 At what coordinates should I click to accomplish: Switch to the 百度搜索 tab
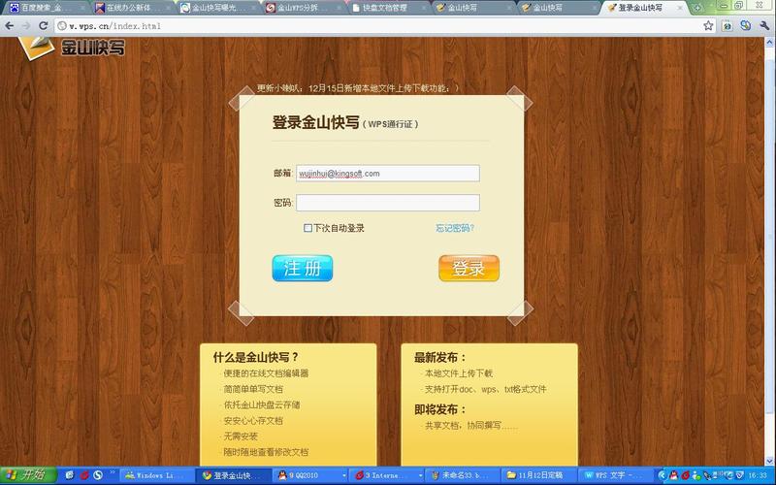46,8
